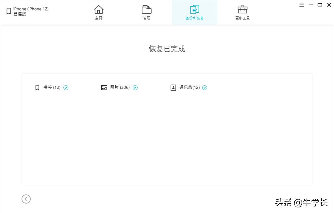Toggle the checkmark beside 通讯录 (12)
The height and width of the screenshot is (213, 334).
205,88
